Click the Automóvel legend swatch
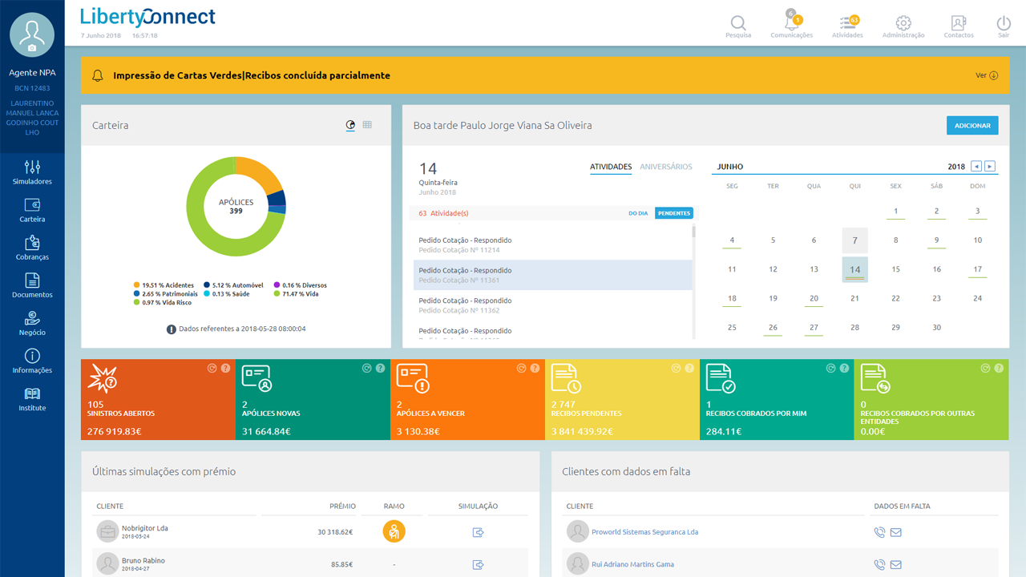The width and height of the screenshot is (1026, 577). 207,285
